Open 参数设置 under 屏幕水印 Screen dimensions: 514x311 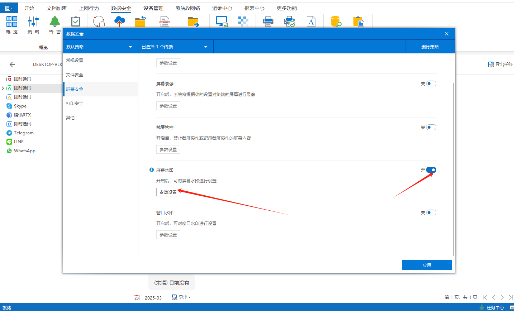[168, 192]
